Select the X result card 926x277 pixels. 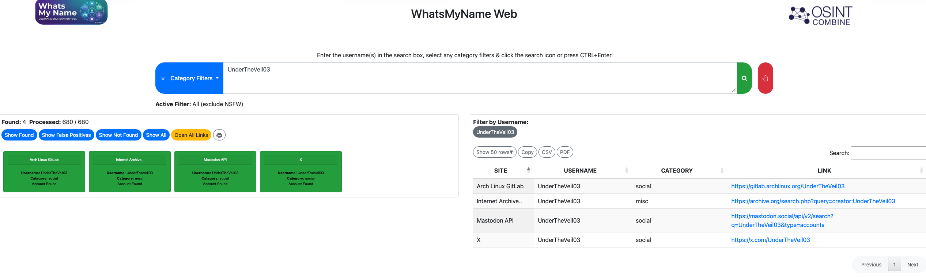301,172
